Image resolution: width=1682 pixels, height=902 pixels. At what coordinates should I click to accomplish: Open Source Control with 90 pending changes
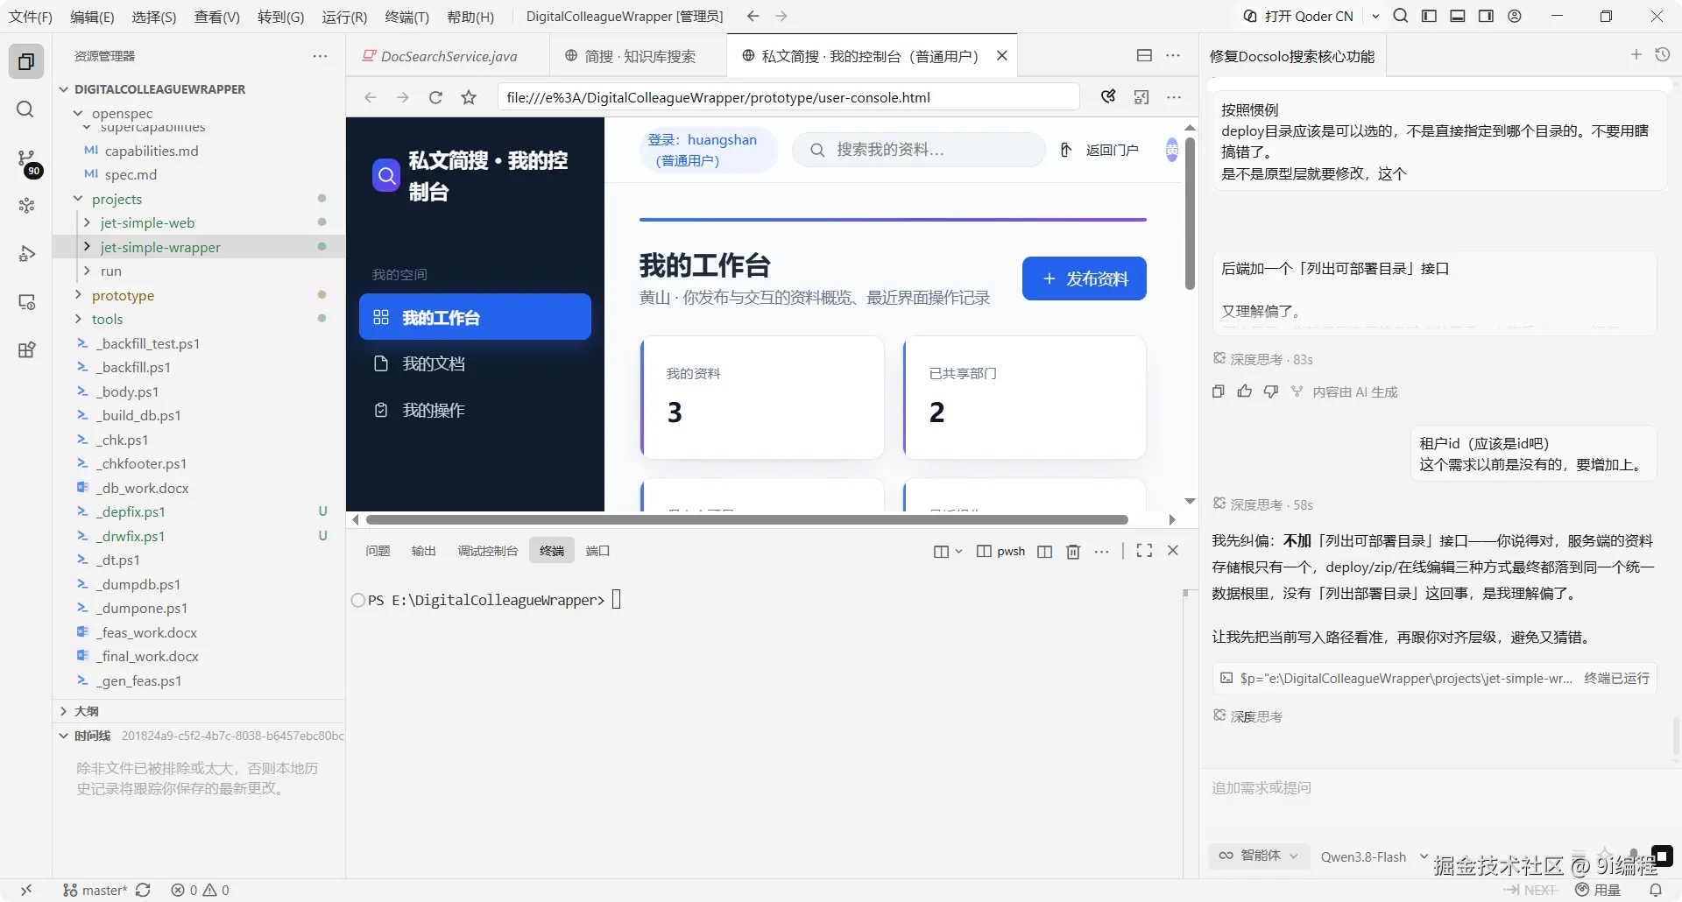(26, 159)
